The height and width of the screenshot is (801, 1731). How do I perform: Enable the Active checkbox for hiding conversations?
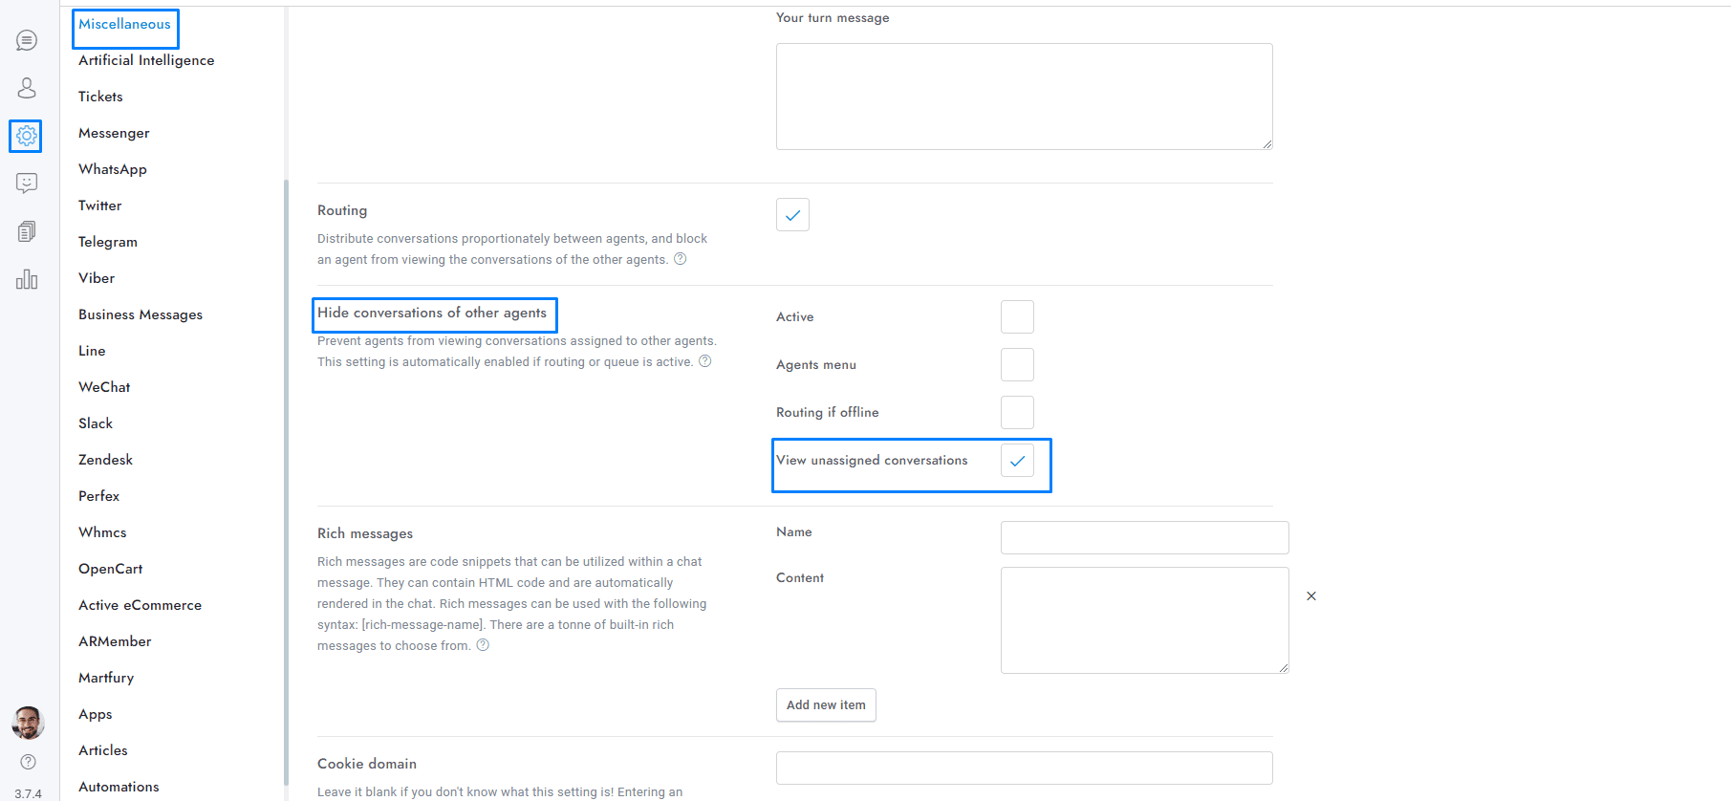coord(1017,317)
